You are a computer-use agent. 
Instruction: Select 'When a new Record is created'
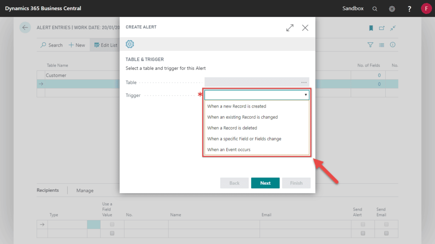point(236,106)
